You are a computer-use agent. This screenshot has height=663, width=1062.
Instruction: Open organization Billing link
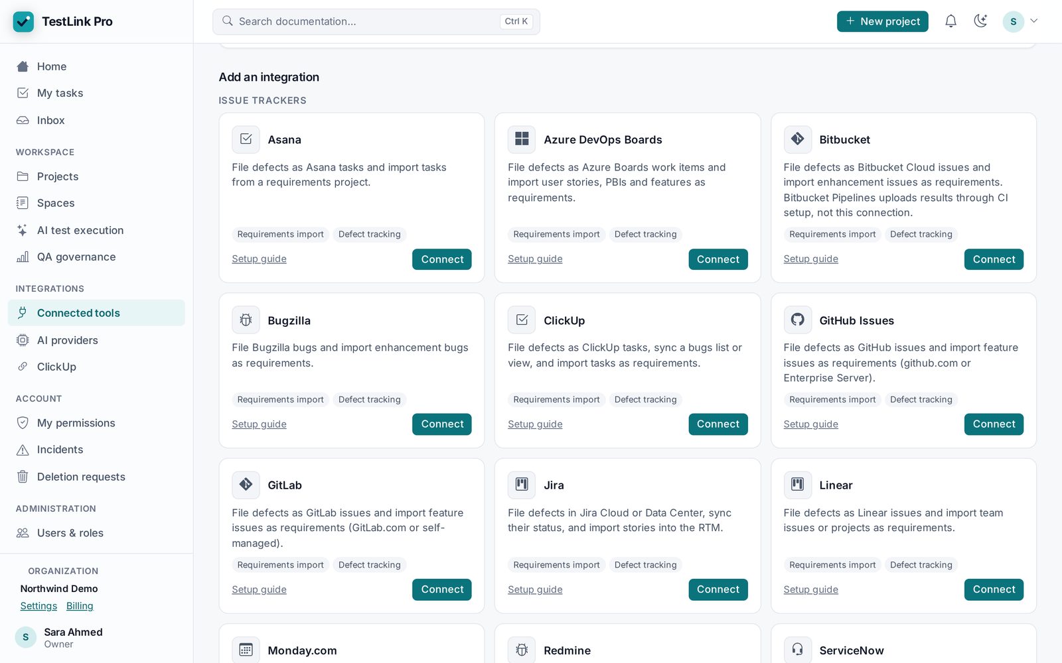point(80,606)
